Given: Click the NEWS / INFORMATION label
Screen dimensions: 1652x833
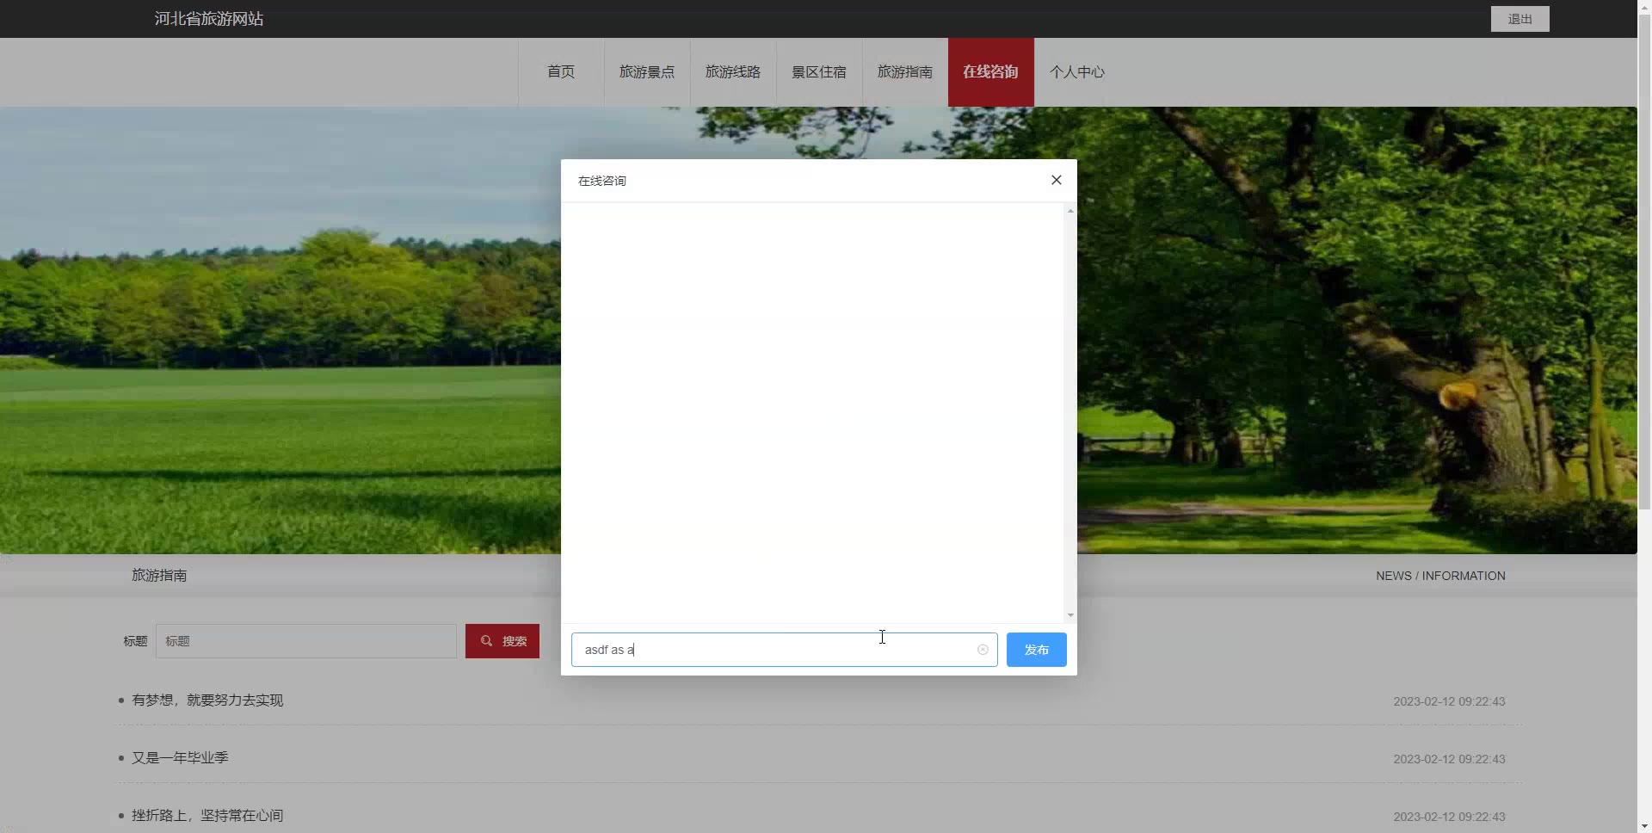Looking at the screenshot, I should [1440, 576].
